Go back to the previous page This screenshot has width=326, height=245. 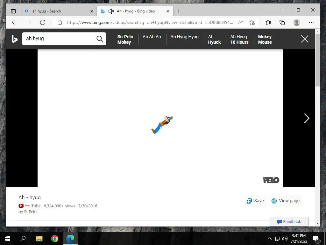coord(15,22)
